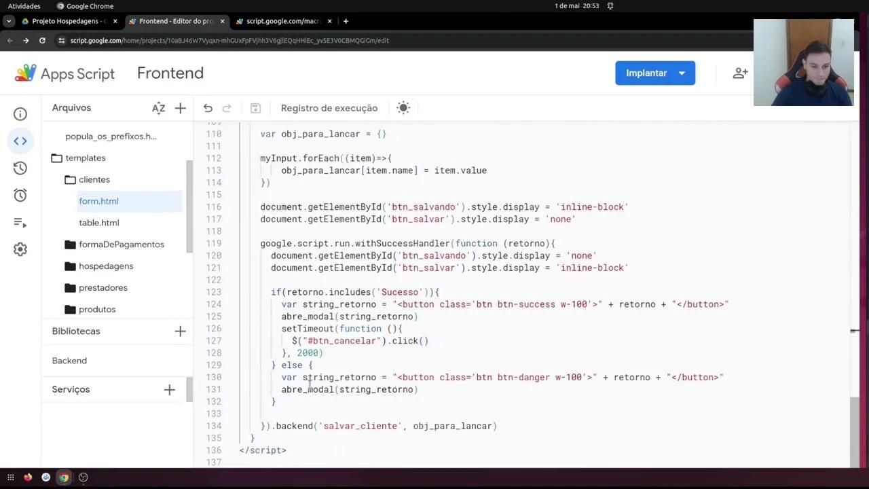Collapse the clientes folder
The height and width of the screenshot is (489, 869).
pyautogui.click(x=70, y=180)
